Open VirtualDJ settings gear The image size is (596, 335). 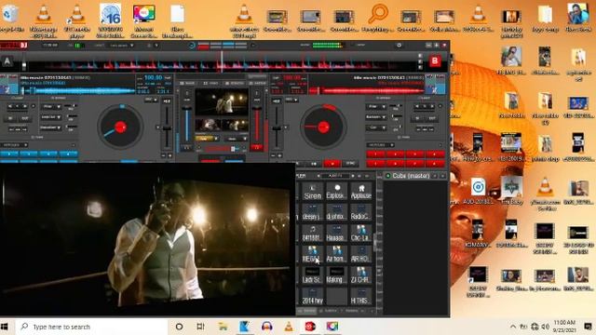click(x=400, y=46)
